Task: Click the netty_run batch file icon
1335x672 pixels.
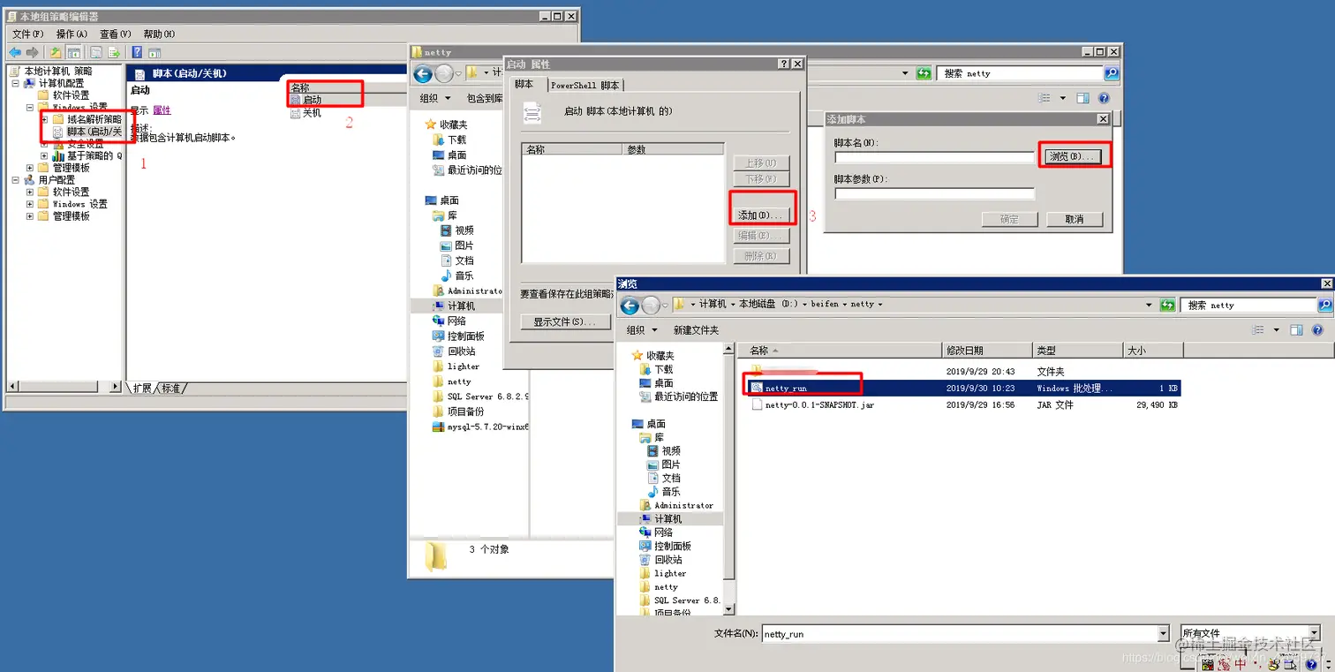Action: tap(757, 388)
